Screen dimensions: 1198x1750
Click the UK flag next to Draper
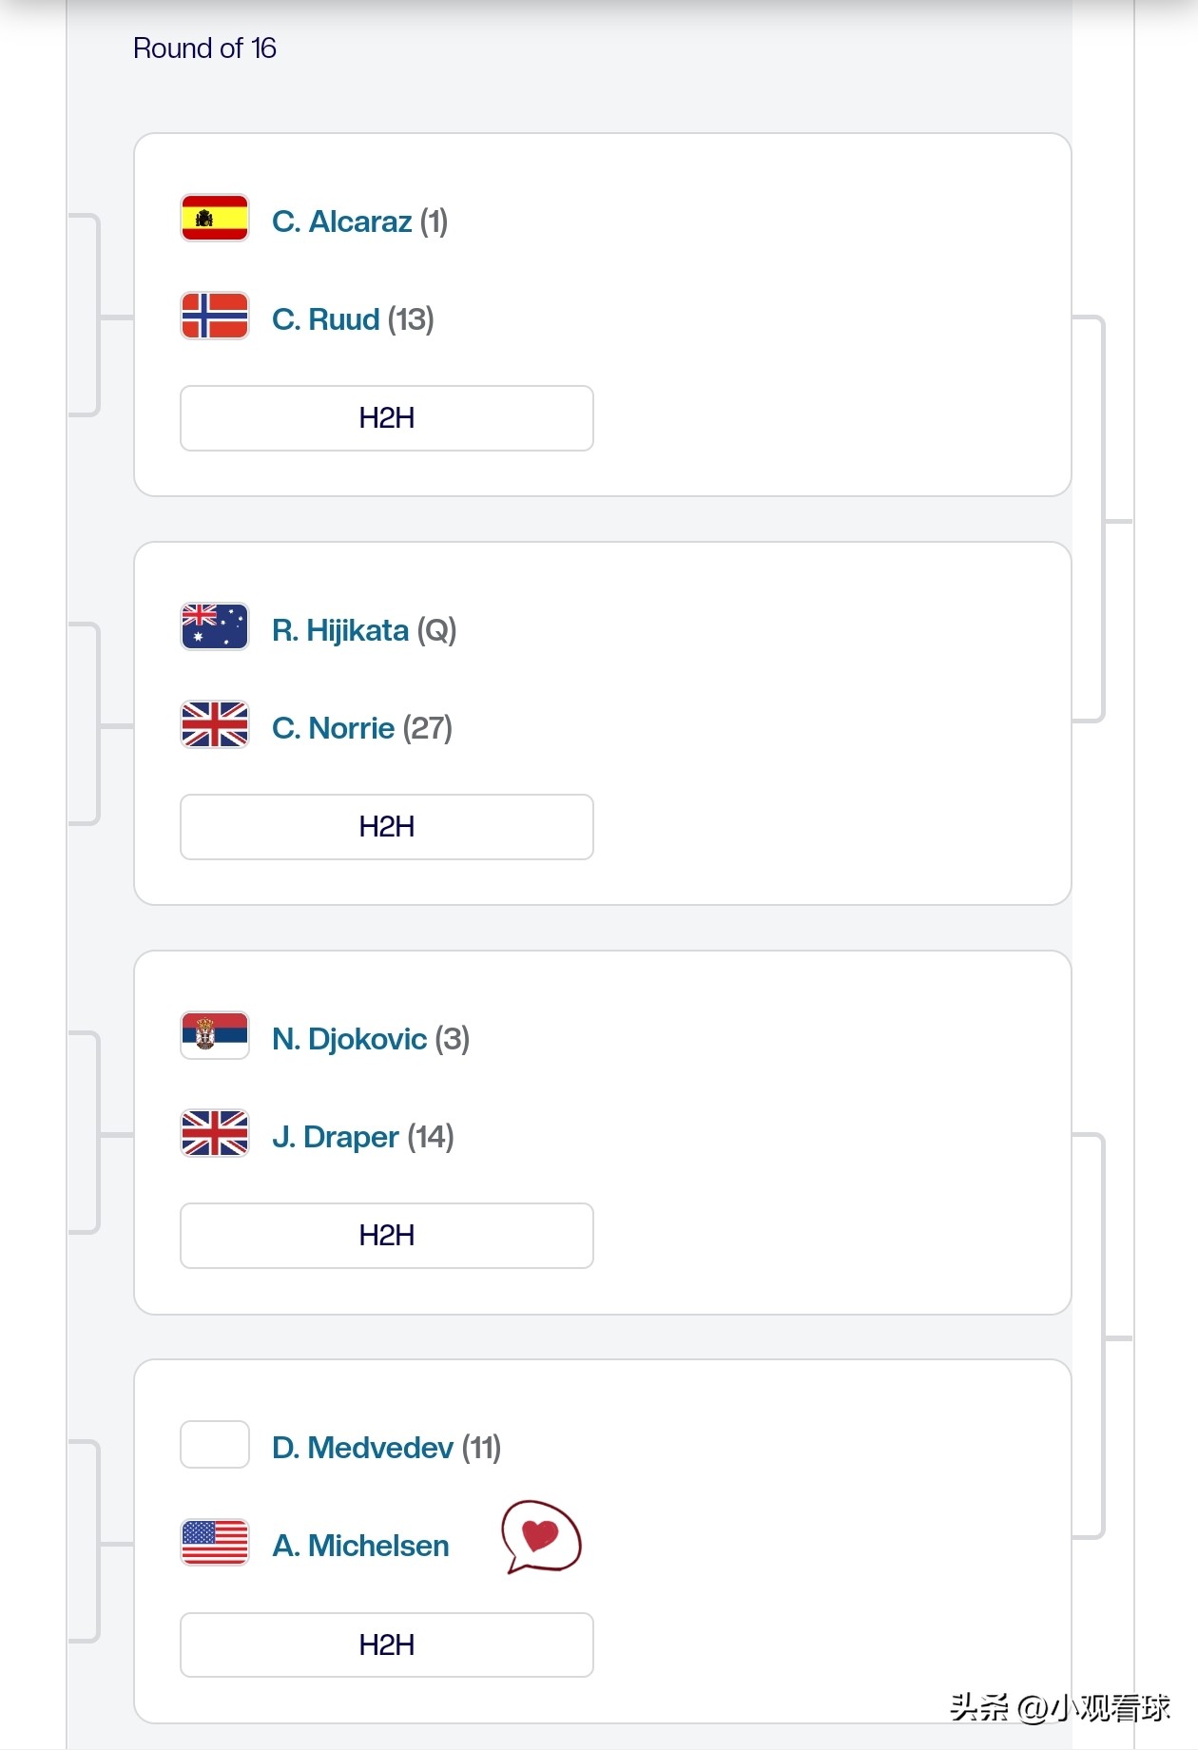[x=215, y=1134]
